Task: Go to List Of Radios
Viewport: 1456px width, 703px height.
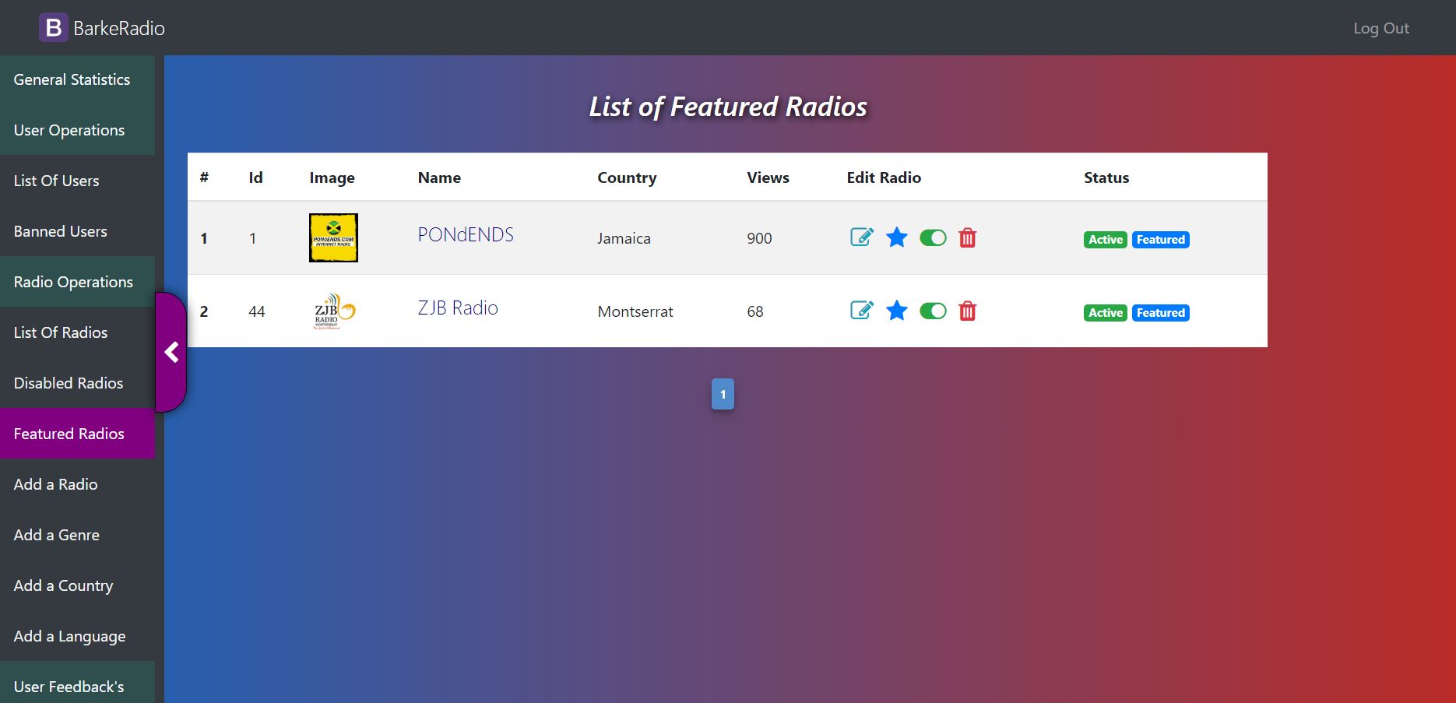Action: pyautogui.click(x=77, y=332)
